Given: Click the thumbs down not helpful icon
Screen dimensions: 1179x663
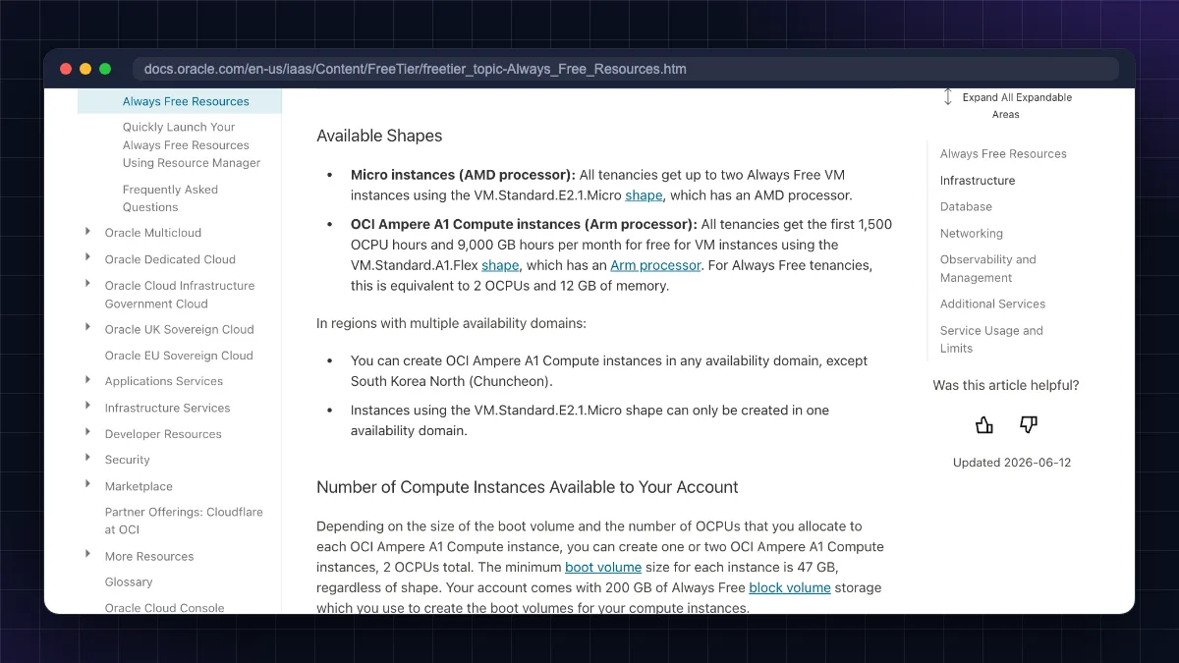Looking at the screenshot, I should [1029, 424].
